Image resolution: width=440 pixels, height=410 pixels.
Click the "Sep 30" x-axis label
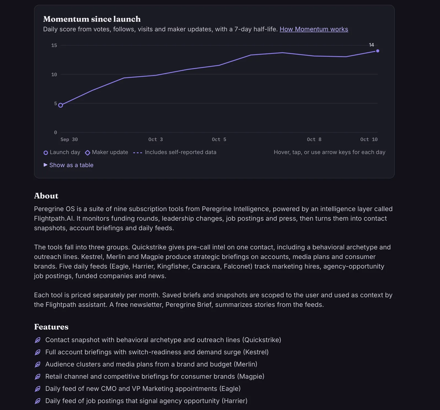coord(69,140)
